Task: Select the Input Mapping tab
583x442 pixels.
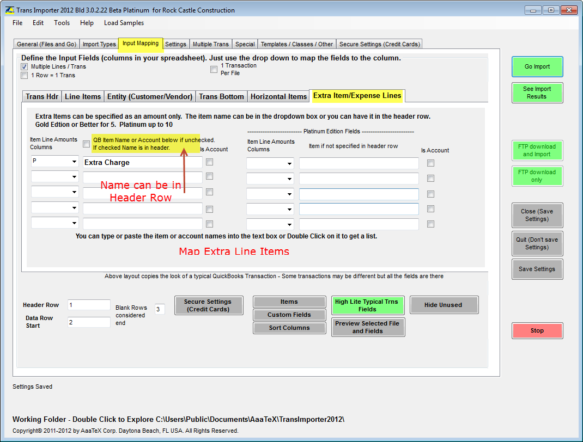Action: coord(141,44)
